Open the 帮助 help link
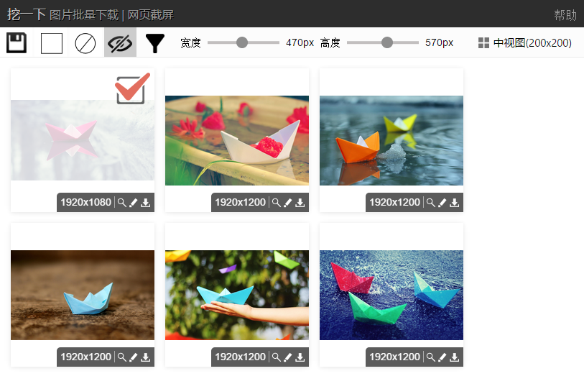The height and width of the screenshot is (389, 584). tap(565, 15)
